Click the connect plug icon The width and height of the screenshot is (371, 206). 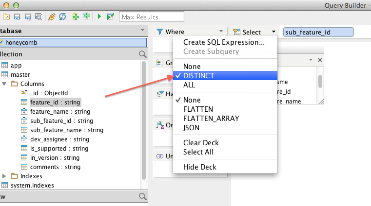tap(52, 17)
